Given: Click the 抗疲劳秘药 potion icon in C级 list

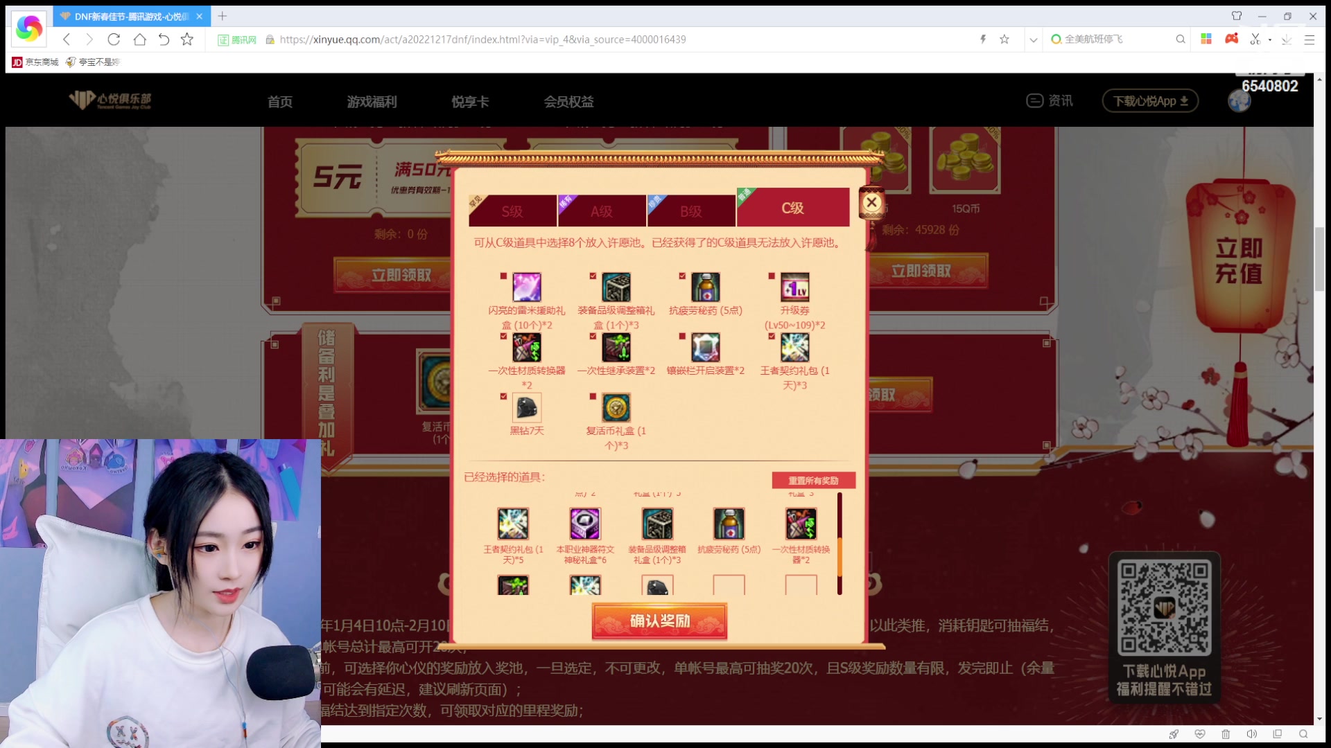Looking at the screenshot, I should point(706,287).
